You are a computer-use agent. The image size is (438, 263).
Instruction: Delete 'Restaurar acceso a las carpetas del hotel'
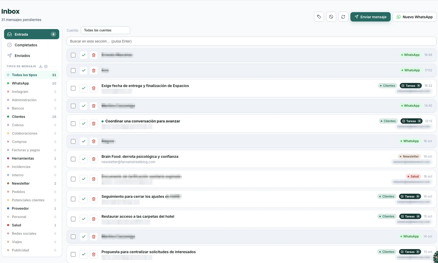94,219
